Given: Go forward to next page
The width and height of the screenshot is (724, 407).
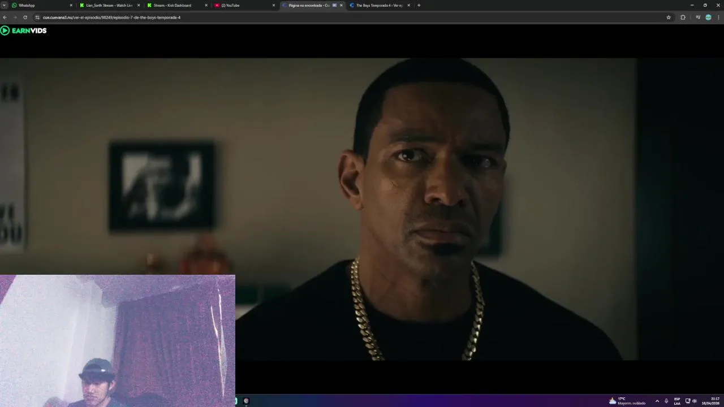Looking at the screenshot, I should pos(15,18).
